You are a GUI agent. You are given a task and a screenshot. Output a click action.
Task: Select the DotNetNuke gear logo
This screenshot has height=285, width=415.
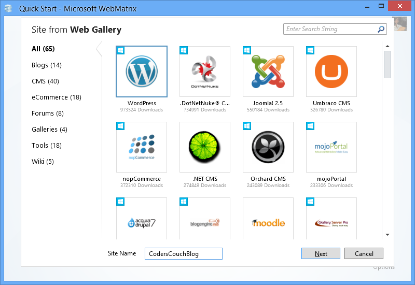[205, 72]
